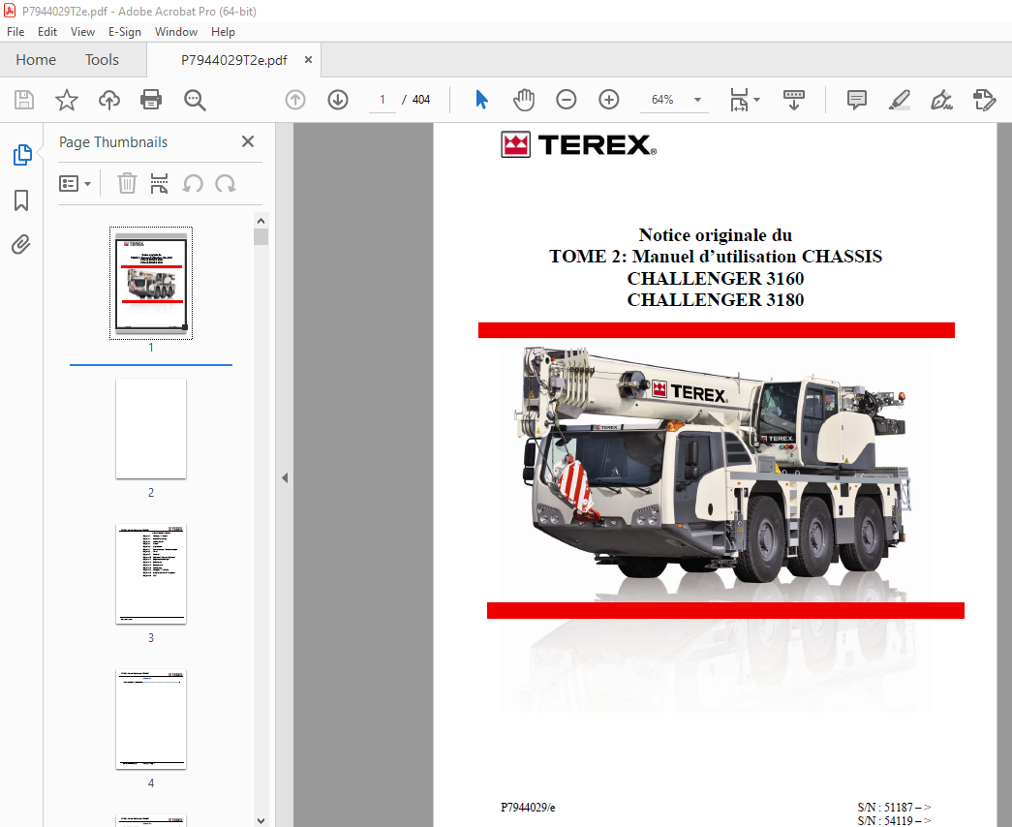This screenshot has width=1012, height=827.
Task: Zoom in using the plus button
Action: (x=608, y=100)
